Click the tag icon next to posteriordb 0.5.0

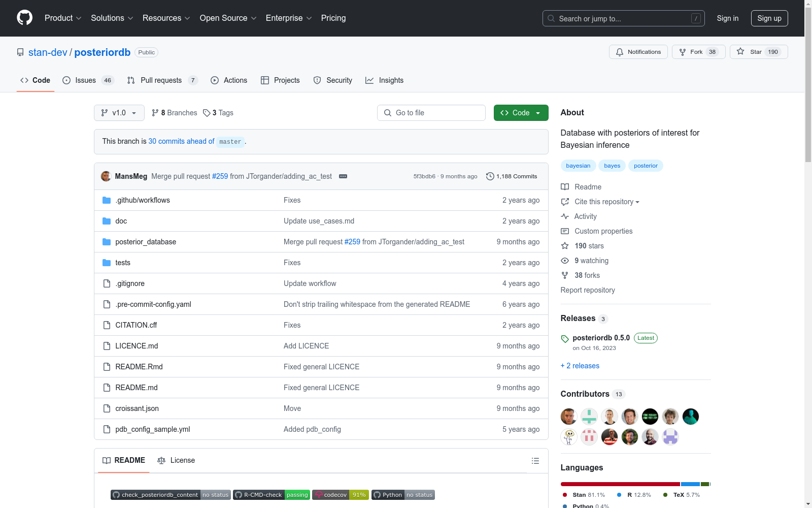point(565,339)
